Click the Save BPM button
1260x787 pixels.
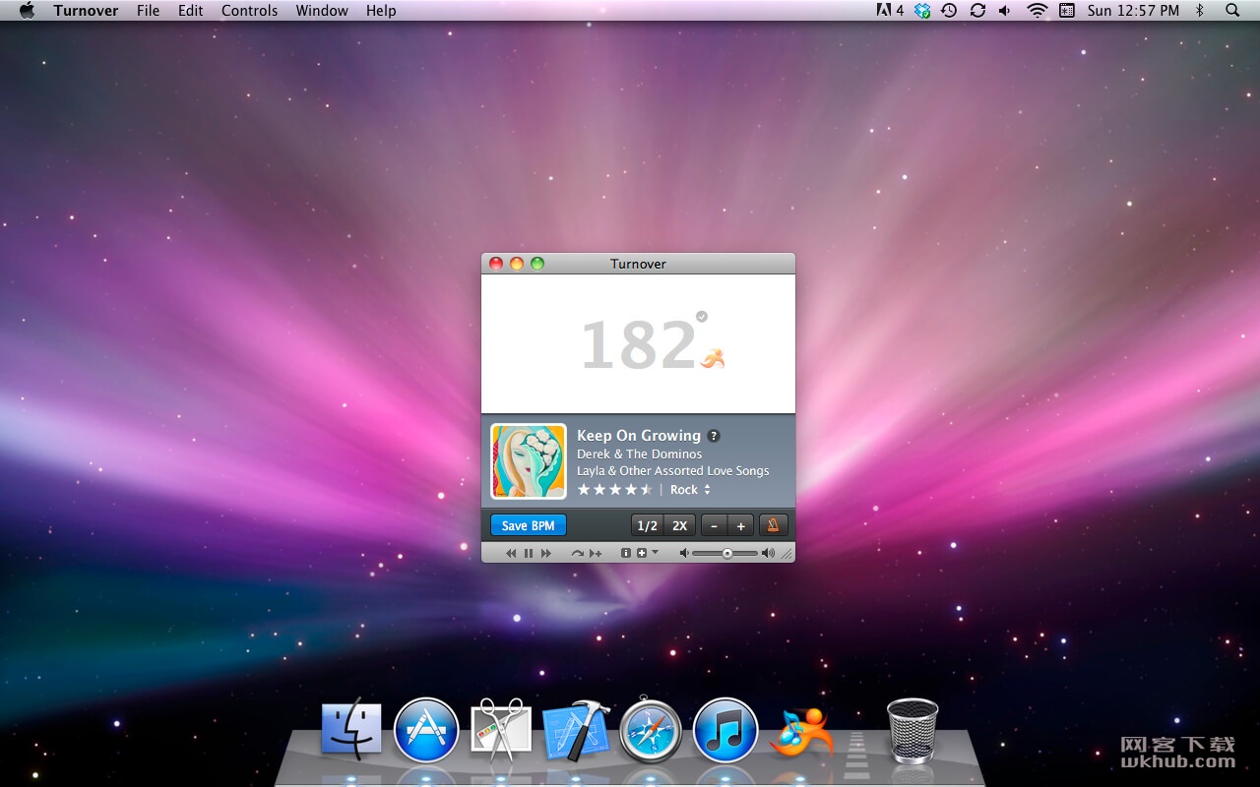(528, 525)
